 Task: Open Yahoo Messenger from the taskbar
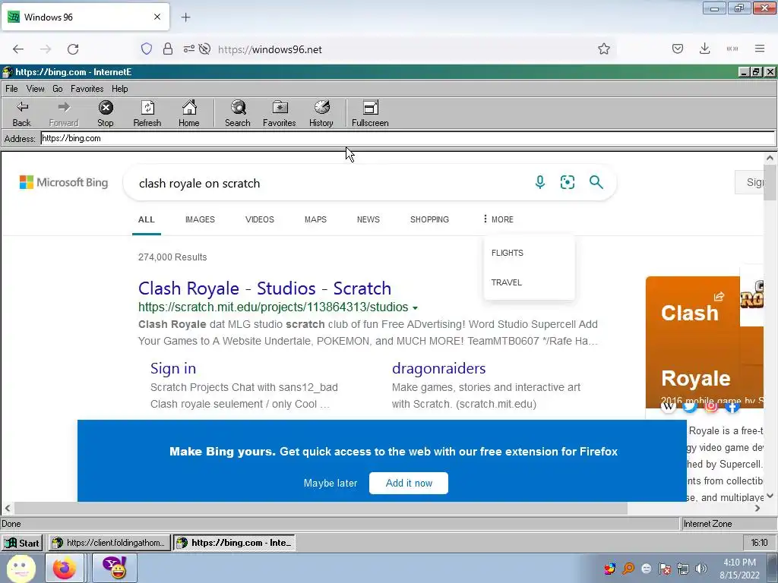click(x=115, y=568)
